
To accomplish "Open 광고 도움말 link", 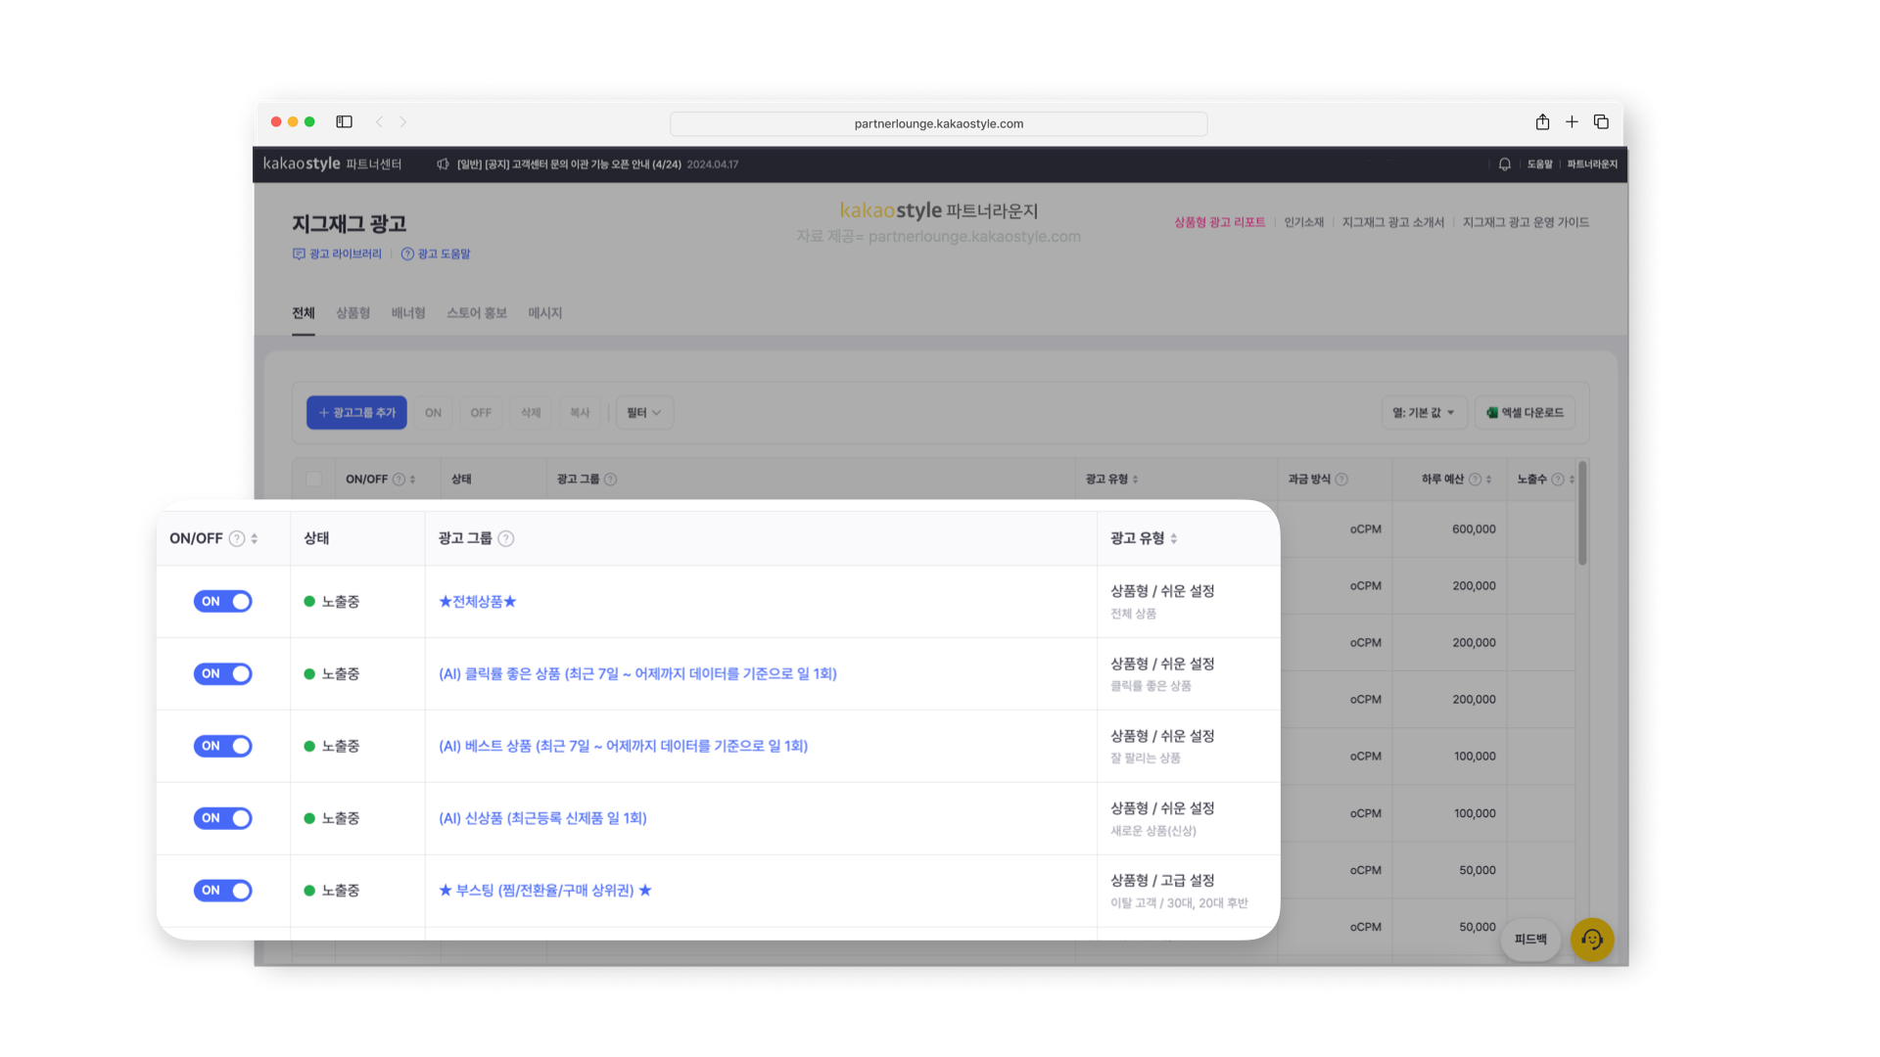I will (436, 254).
